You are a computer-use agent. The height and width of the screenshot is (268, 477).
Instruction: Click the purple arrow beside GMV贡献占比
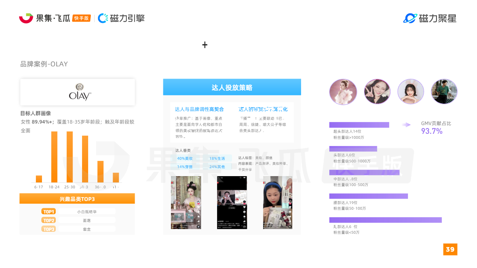[x=407, y=125]
